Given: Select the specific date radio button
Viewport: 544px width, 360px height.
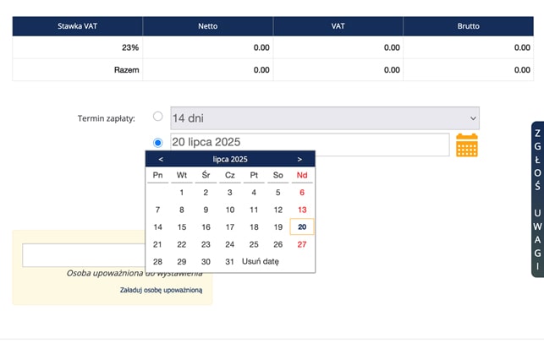Looking at the screenshot, I should click(157, 143).
